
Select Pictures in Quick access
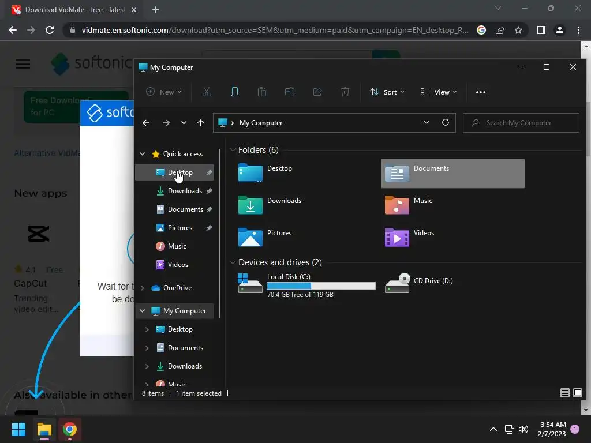tap(174, 228)
